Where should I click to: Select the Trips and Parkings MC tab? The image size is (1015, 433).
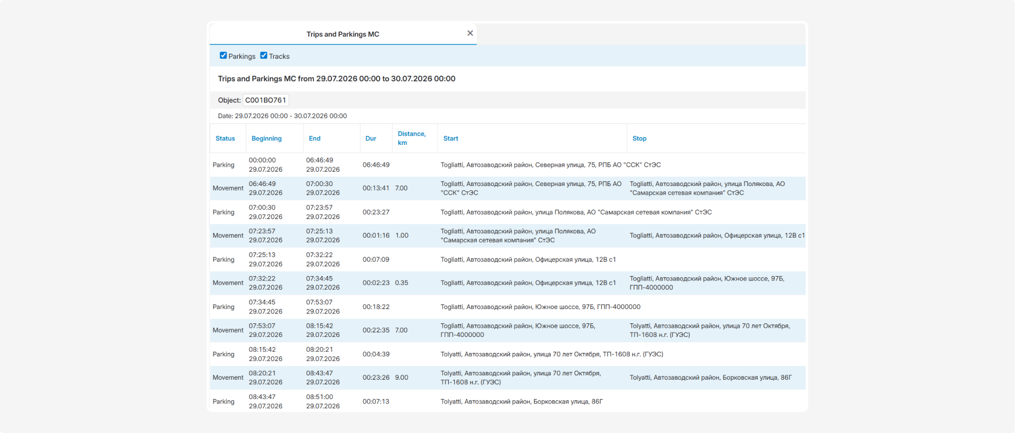tap(343, 34)
